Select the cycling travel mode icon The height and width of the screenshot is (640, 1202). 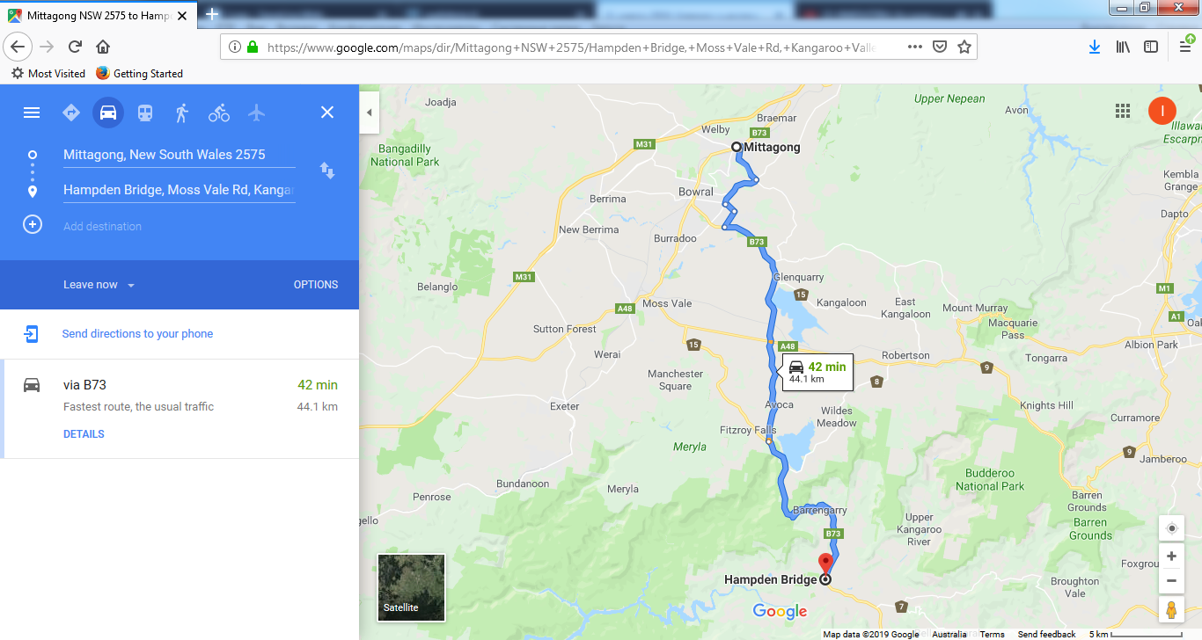tap(219, 113)
